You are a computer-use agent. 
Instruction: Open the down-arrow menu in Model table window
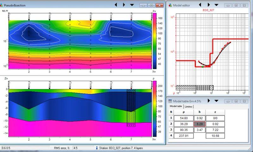pyautogui.click(x=216, y=101)
